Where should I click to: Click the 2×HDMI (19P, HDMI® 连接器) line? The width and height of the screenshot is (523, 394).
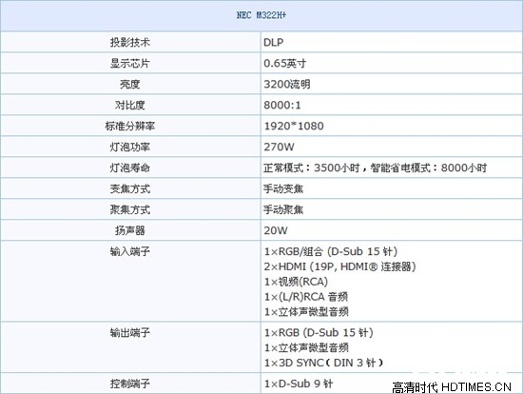pyautogui.click(x=339, y=266)
